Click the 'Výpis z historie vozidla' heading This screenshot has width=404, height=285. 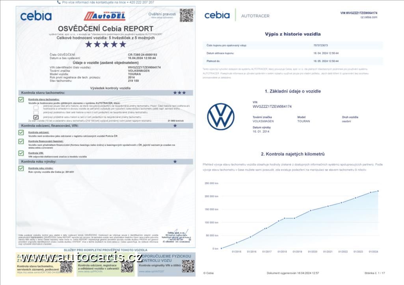[293, 34]
